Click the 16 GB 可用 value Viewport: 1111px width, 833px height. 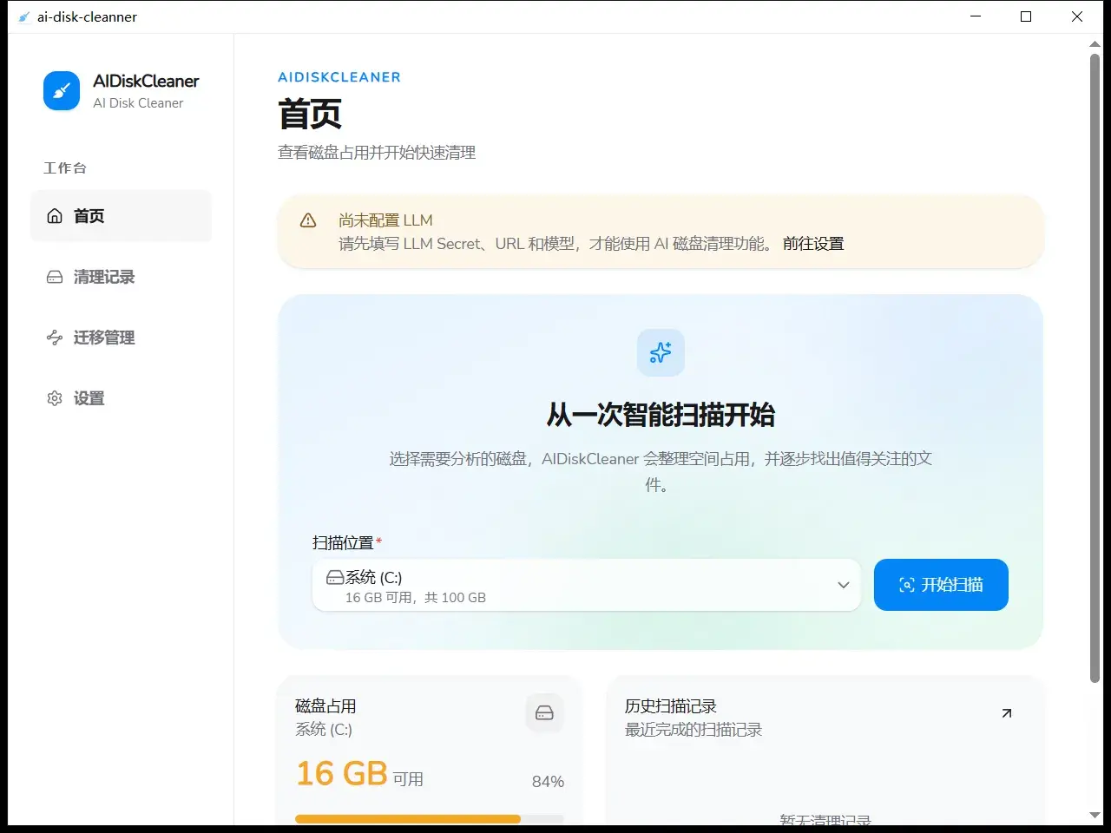(359, 773)
